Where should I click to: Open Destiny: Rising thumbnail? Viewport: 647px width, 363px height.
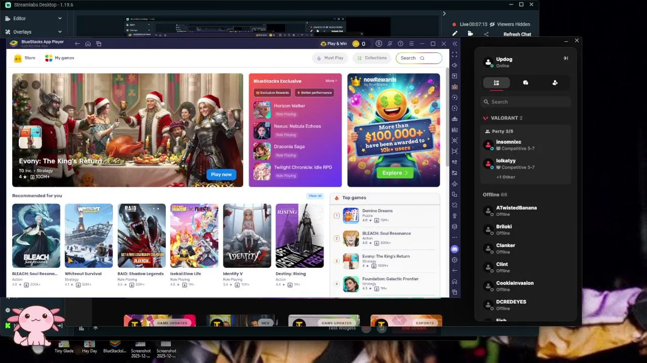click(299, 235)
